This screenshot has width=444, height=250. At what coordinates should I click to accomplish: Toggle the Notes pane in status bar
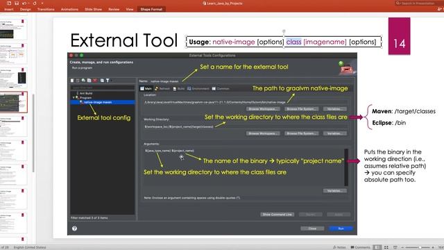point(339,247)
